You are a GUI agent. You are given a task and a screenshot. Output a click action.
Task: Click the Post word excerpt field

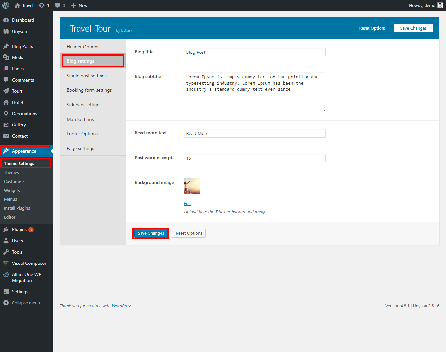tap(255, 158)
